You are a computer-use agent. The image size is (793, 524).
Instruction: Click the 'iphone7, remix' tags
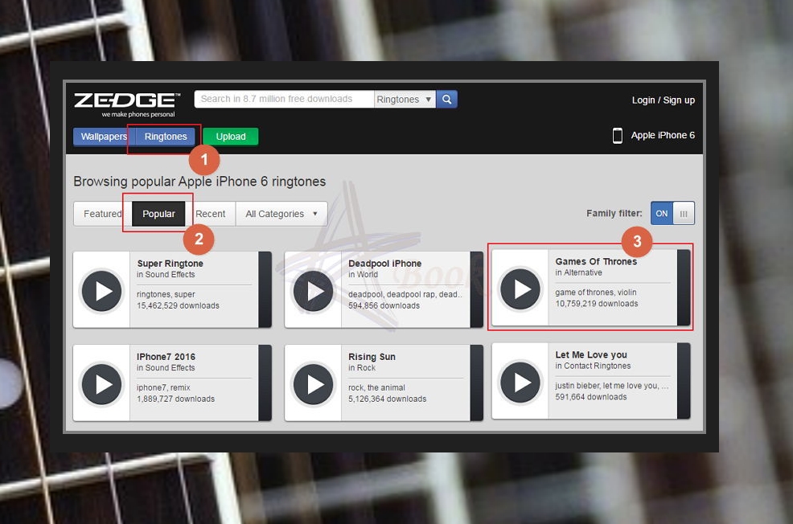(x=163, y=387)
